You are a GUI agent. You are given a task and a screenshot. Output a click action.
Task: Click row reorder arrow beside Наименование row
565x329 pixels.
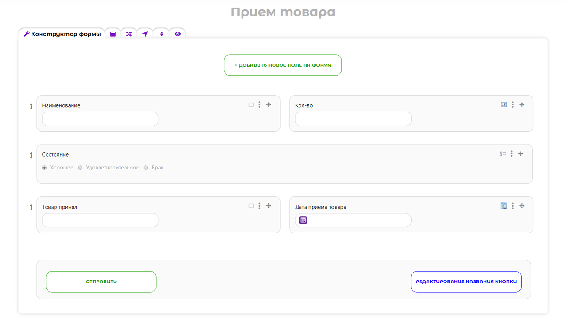click(x=31, y=106)
